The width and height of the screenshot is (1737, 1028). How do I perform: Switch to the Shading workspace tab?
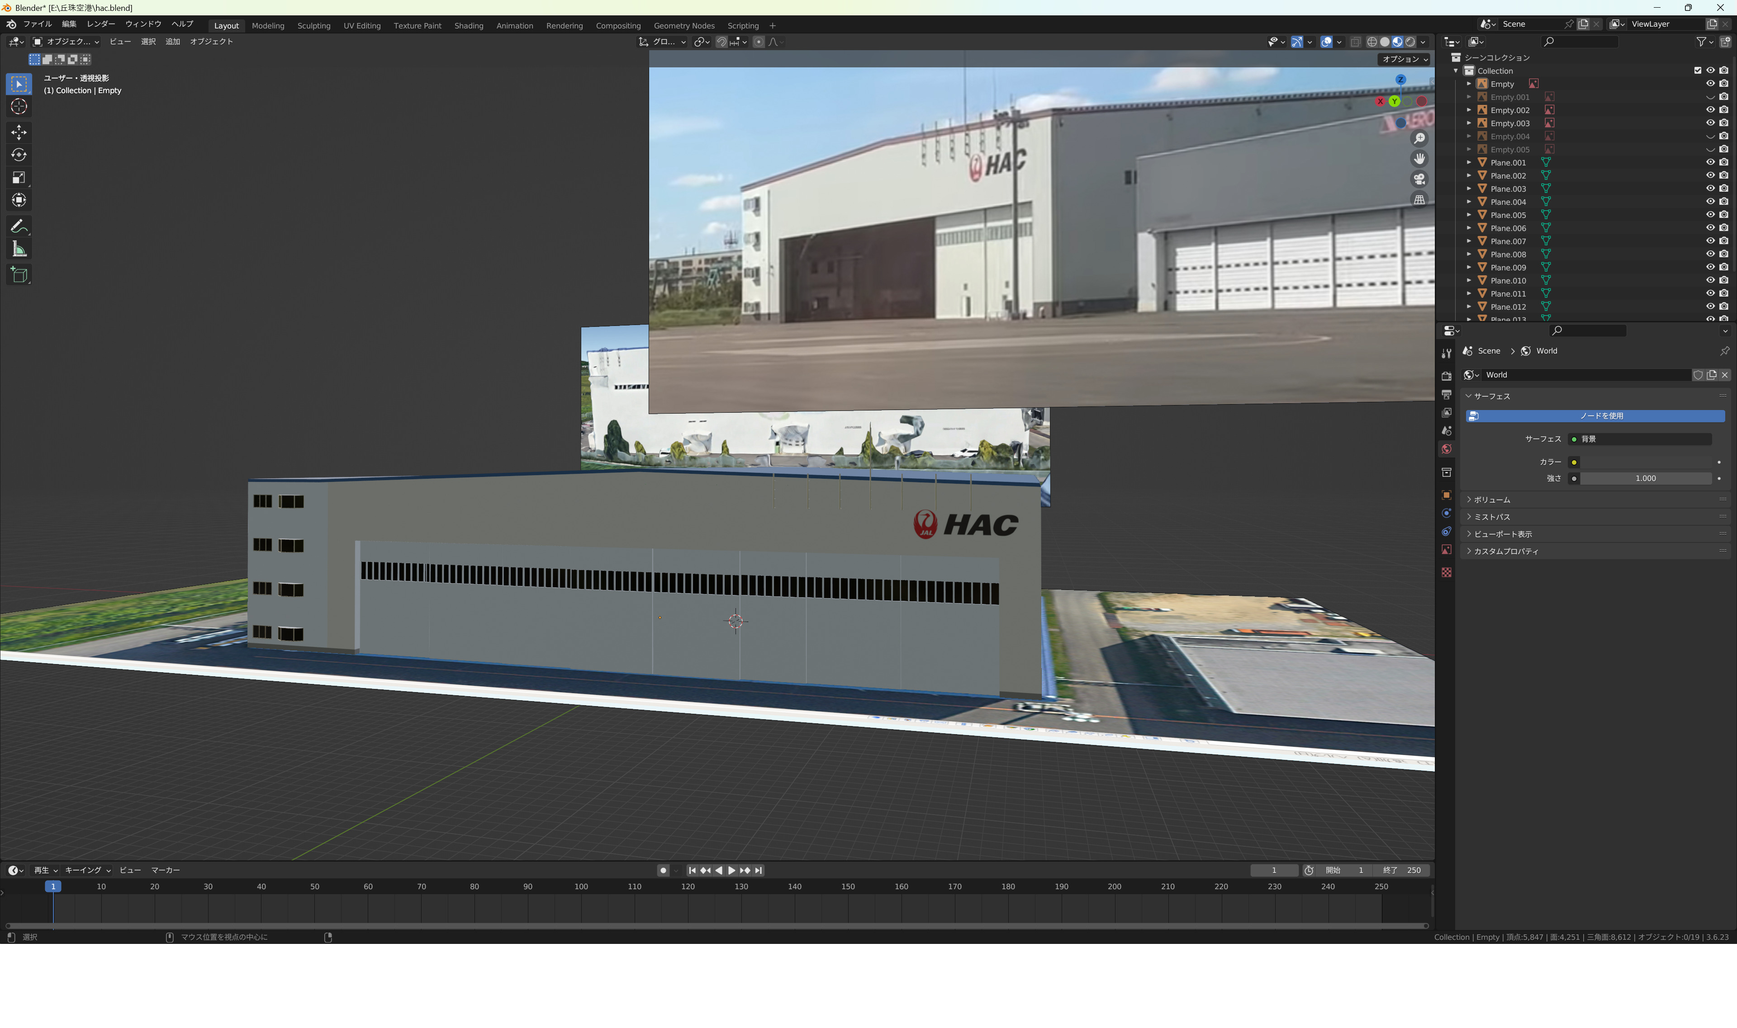click(469, 26)
